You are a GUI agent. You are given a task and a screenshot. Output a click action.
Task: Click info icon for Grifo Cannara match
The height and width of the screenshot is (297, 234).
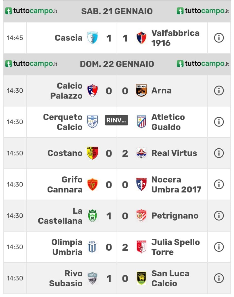click(x=219, y=185)
